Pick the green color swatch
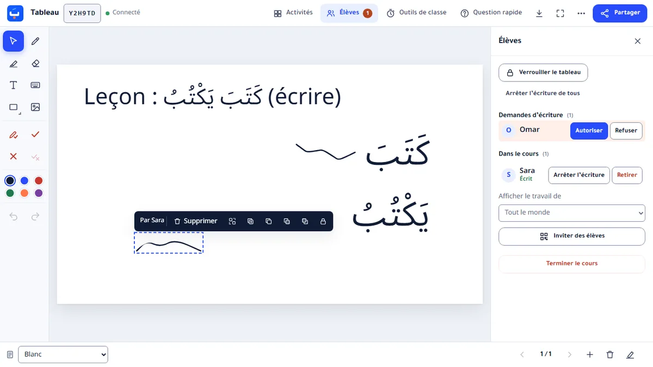The width and height of the screenshot is (653, 367). click(10, 193)
